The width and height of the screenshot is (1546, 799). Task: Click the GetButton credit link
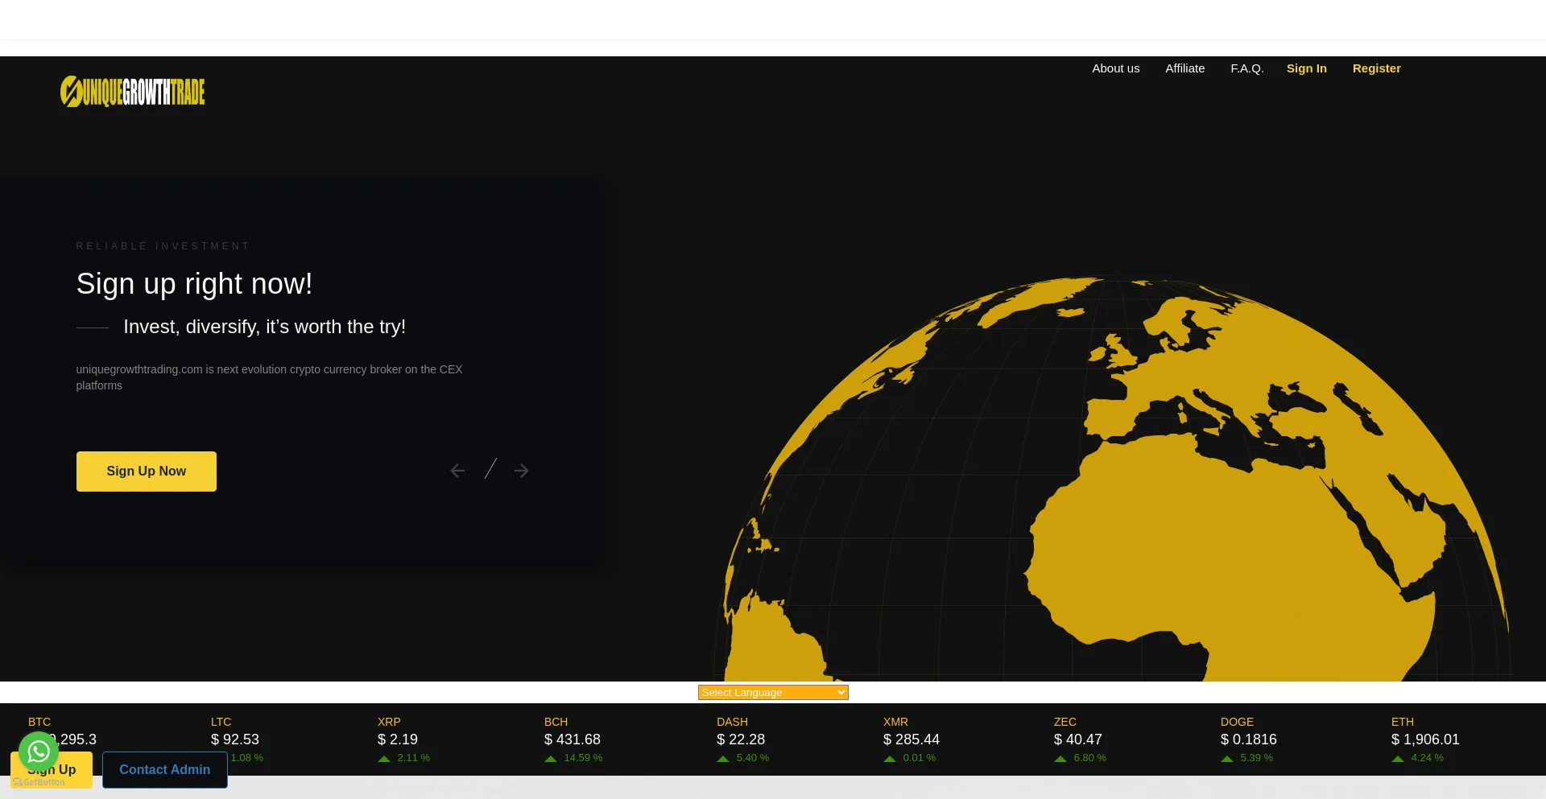tap(39, 782)
